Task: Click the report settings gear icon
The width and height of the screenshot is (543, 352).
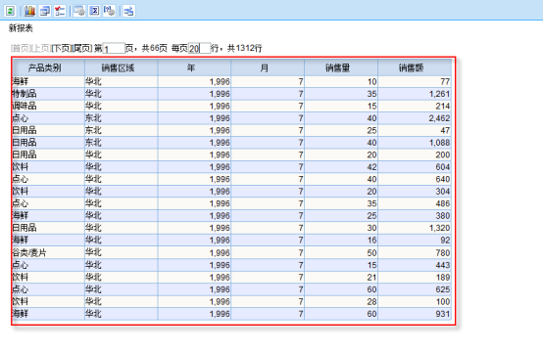Action: coord(79,11)
